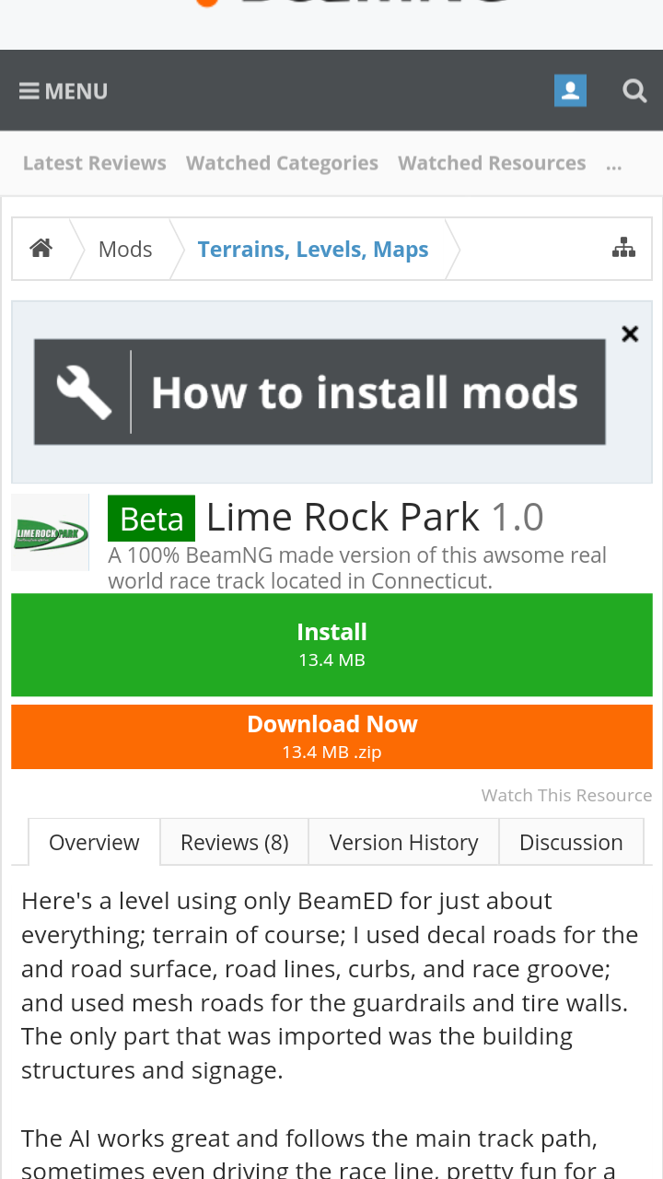Expand the ellipsis overflow navigation
This screenshot has width=663, height=1179.
(x=614, y=165)
